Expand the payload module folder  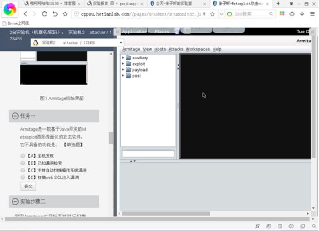click(123, 70)
